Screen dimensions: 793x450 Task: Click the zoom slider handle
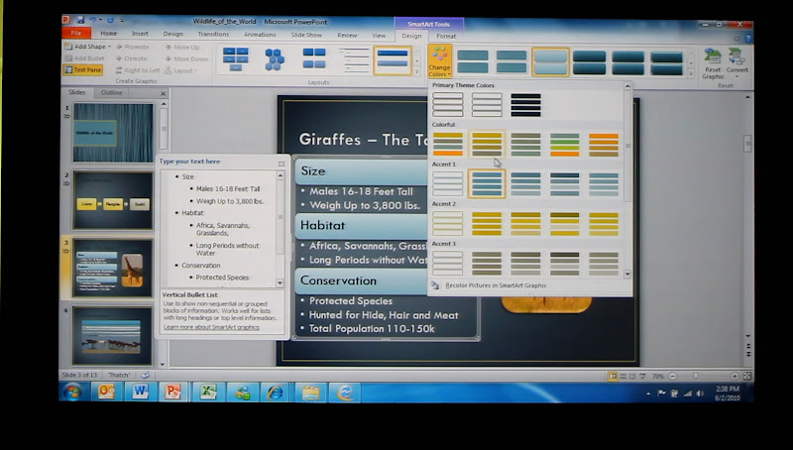(x=696, y=377)
